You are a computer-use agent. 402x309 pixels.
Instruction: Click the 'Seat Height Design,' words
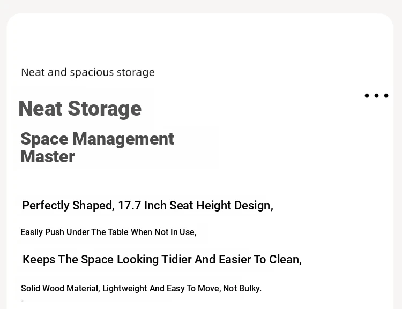tap(221, 206)
